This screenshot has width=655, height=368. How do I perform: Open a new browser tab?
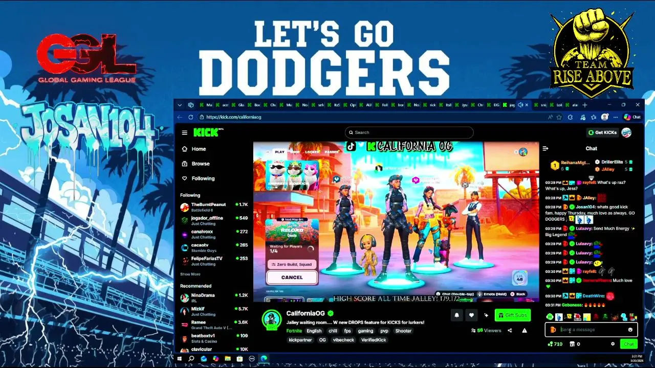585,105
